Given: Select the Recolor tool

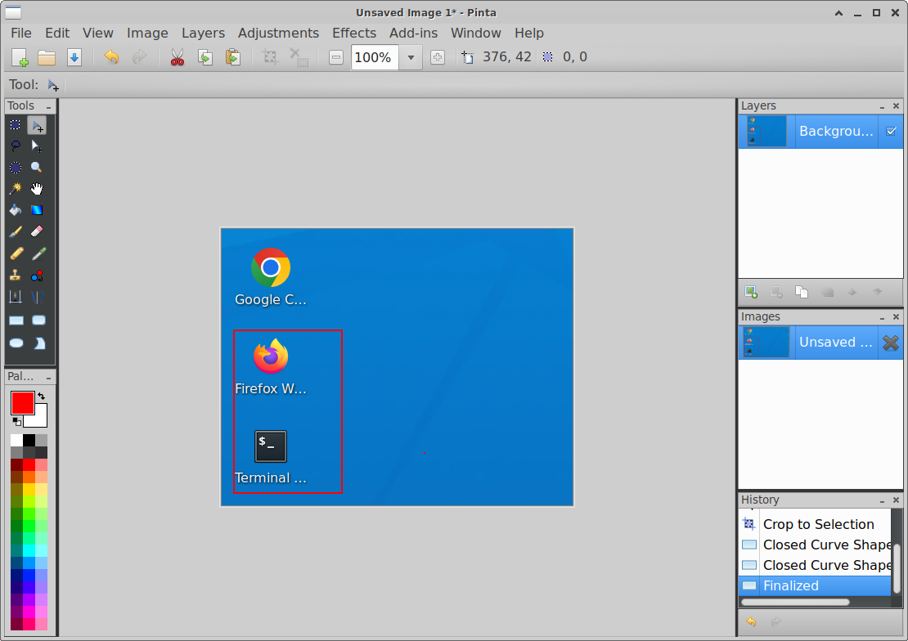Looking at the screenshot, I should pyautogui.click(x=37, y=276).
